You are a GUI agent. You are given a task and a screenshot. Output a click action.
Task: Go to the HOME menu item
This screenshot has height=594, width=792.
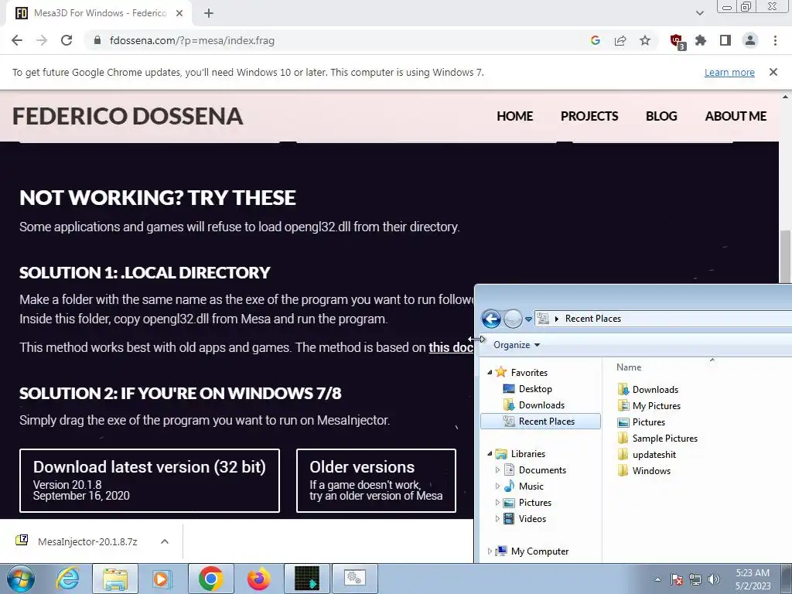(x=514, y=116)
